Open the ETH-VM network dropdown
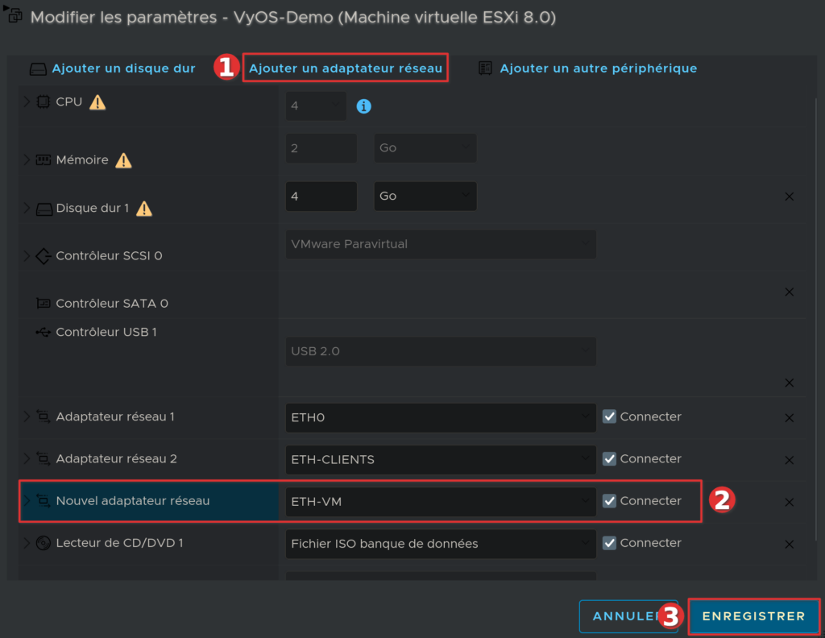This screenshot has width=825, height=638. (x=441, y=502)
